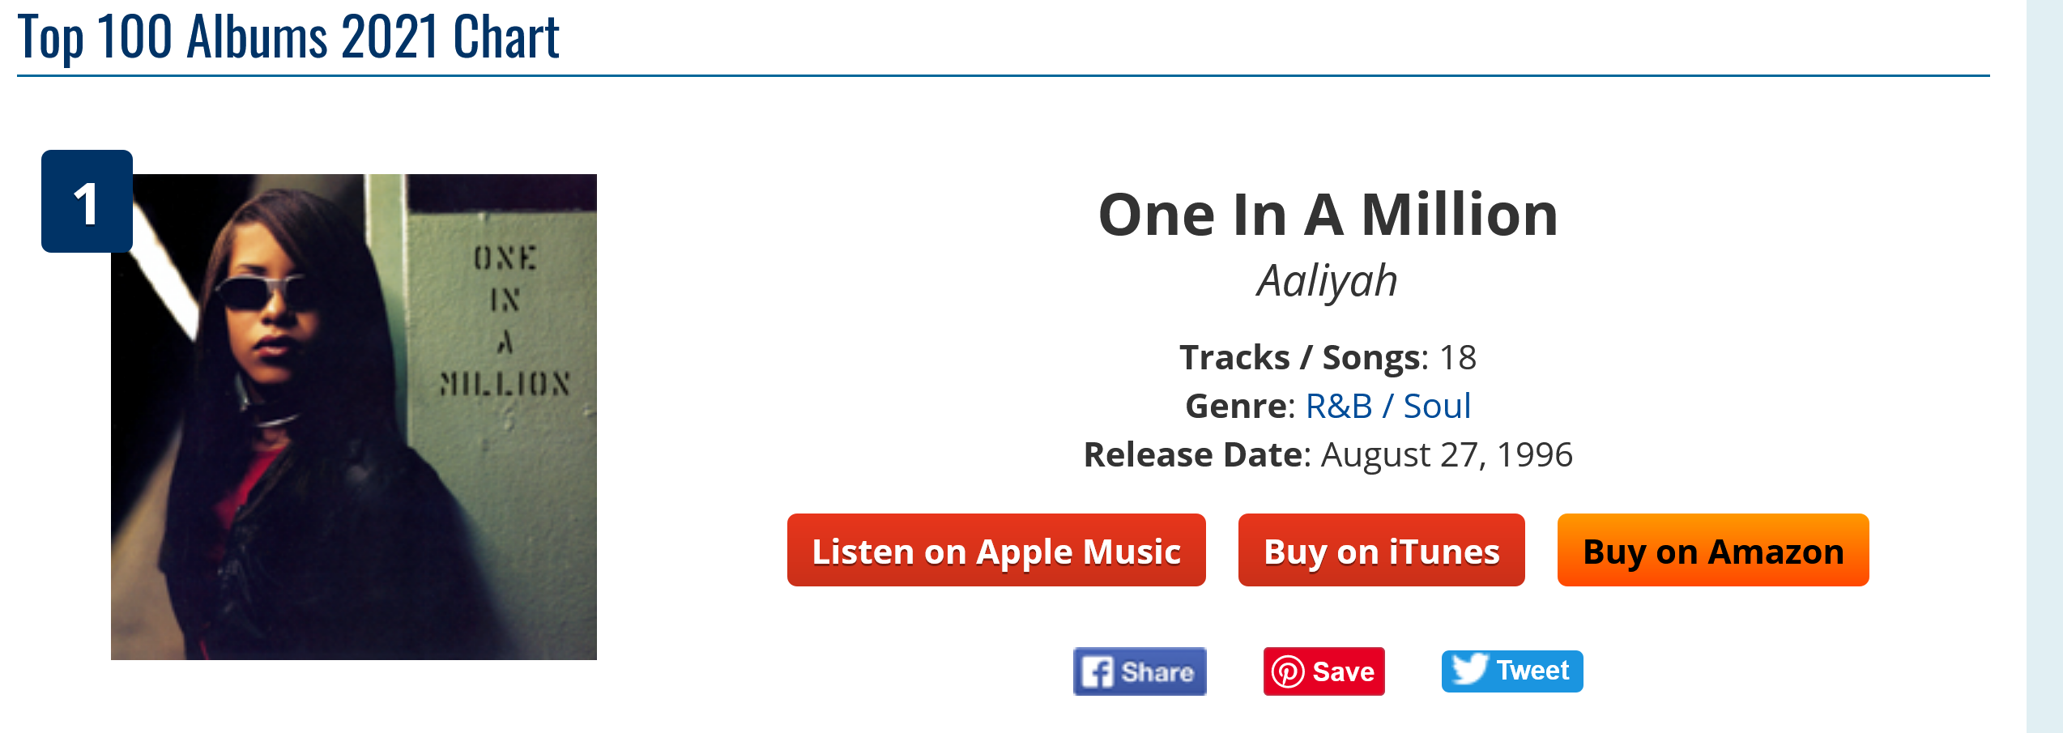Click the August 27, 1996 date text
This screenshot has height=733, width=2063.
[1447, 454]
